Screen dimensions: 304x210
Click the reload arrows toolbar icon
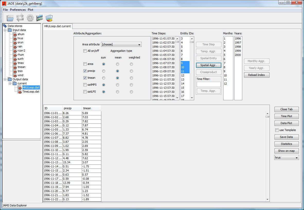[20, 18]
